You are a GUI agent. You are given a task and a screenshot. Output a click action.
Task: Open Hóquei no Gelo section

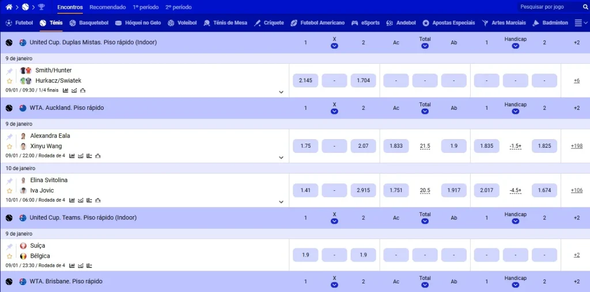click(x=138, y=23)
